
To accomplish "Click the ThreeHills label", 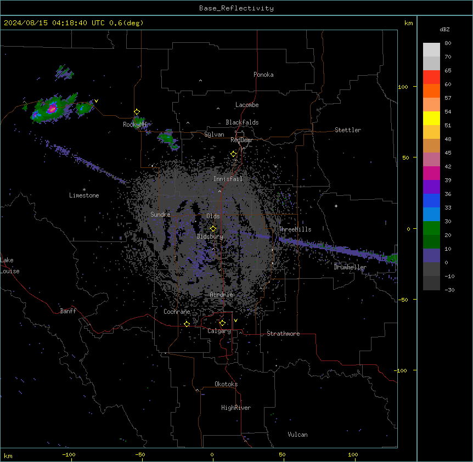I will tap(295, 229).
